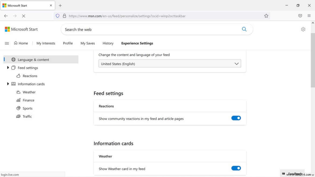Click the Weather icon in the sidebar

pos(18,92)
